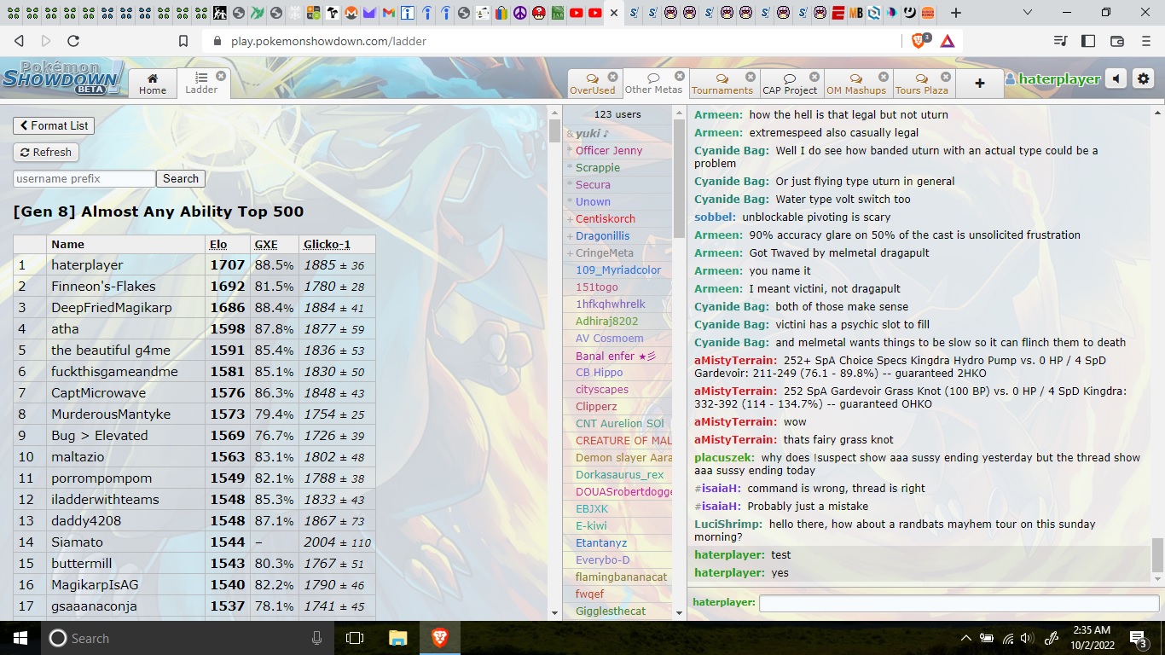
Task: Open the Showdown options gear
Action: click(x=1144, y=79)
